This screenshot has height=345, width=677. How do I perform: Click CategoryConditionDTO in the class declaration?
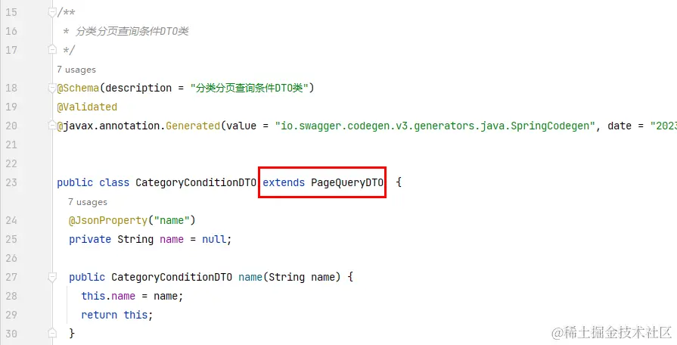click(x=196, y=182)
